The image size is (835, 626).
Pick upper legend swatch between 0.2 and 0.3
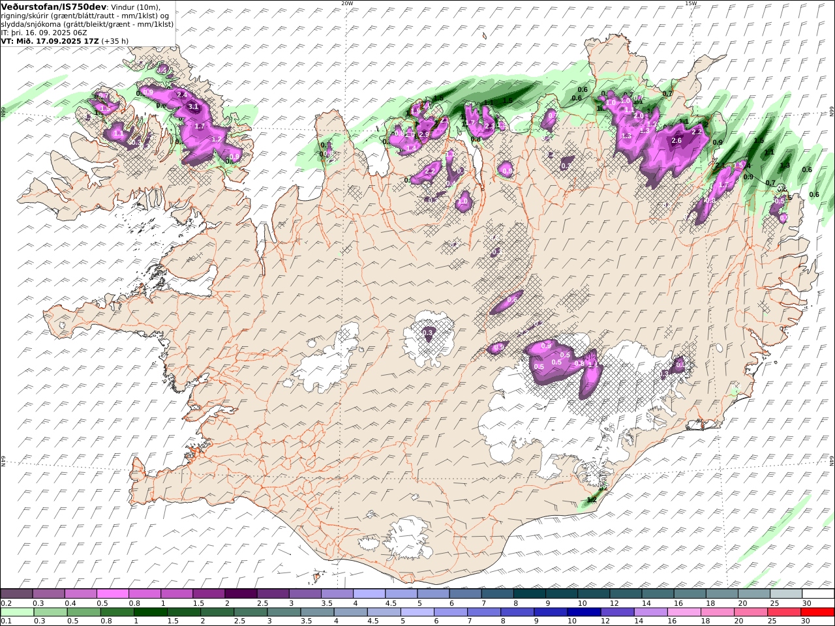16,594
